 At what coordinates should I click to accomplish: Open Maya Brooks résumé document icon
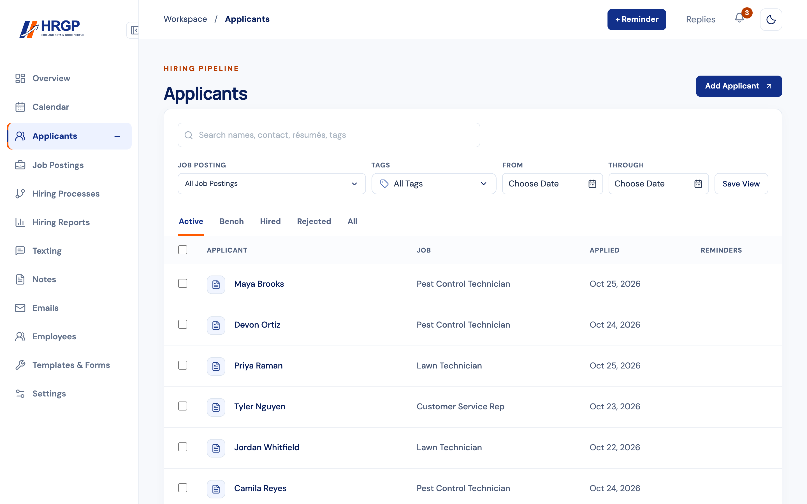(x=216, y=284)
